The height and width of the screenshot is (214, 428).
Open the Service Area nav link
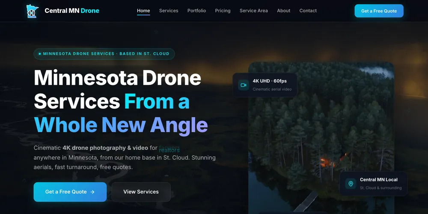253,11
